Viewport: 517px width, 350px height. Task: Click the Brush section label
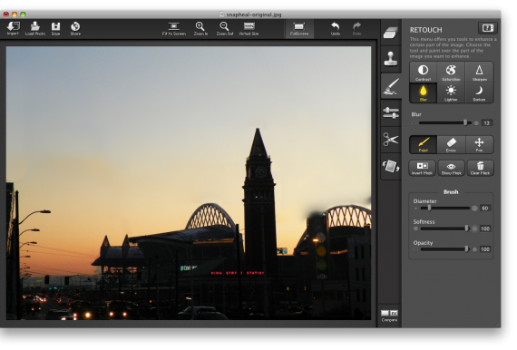[x=451, y=192]
